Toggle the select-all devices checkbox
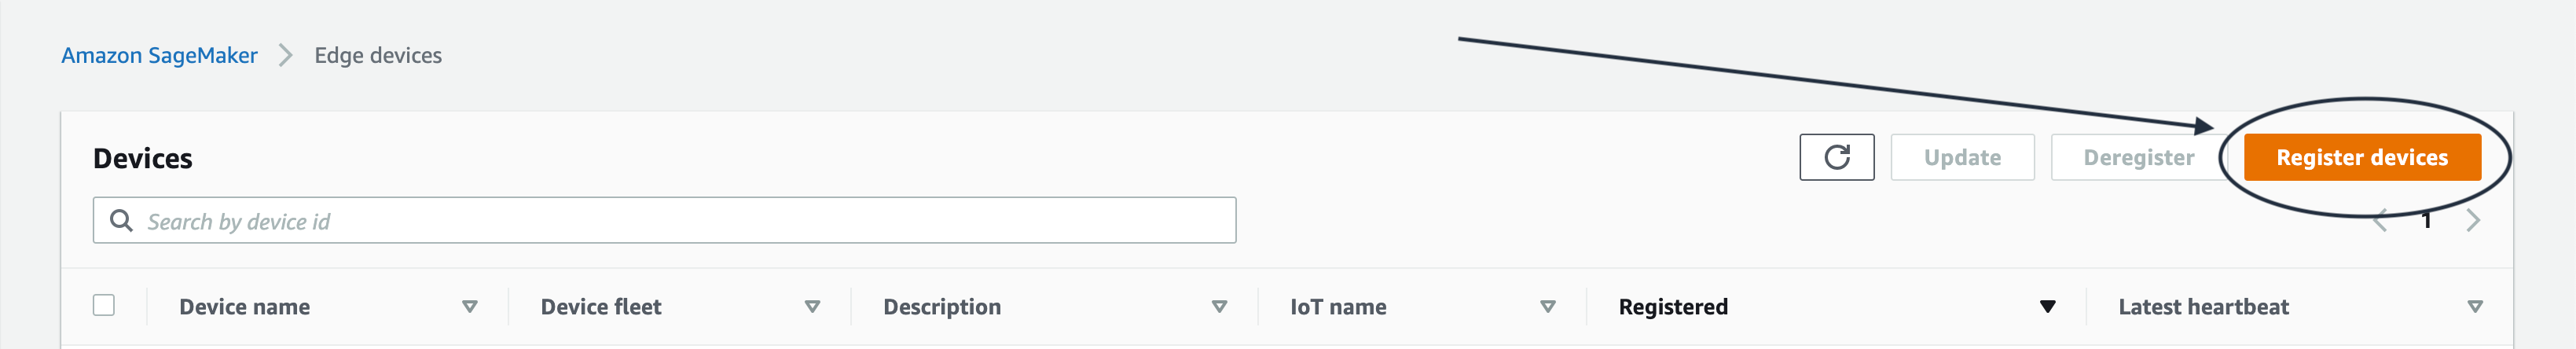This screenshot has height=349, width=2576. (x=104, y=305)
